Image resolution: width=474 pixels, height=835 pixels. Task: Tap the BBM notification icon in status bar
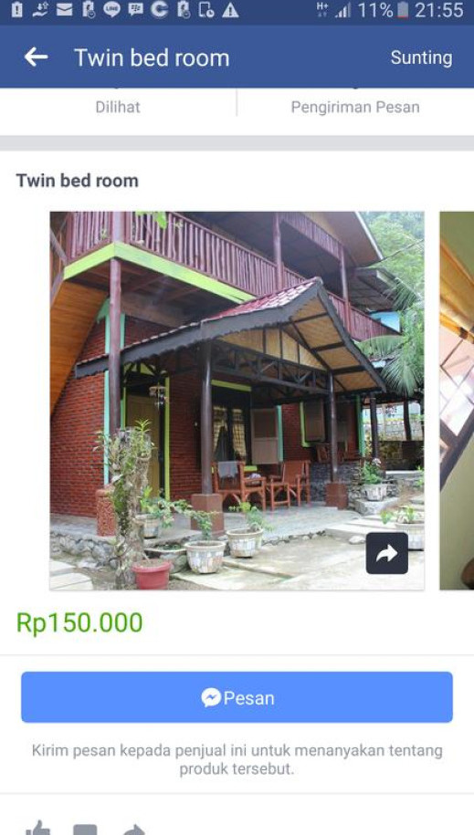coord(135,10)
